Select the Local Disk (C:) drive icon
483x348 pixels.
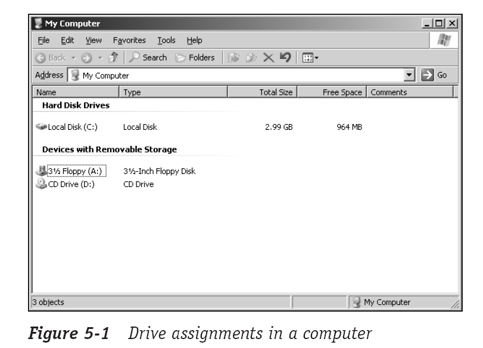[x=41, y=127]
